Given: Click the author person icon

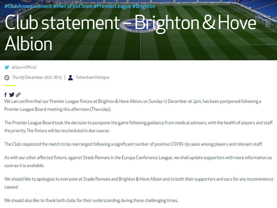Looking at the screenshot, I should pos(70,78).
